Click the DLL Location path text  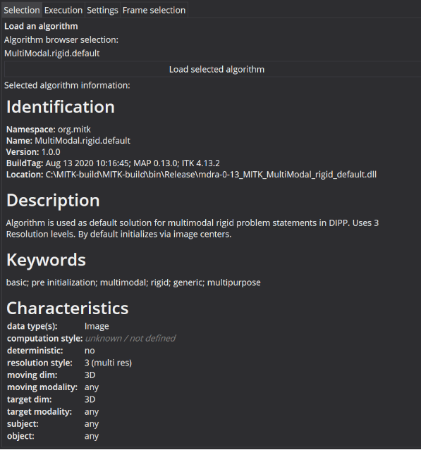click(211, 175)
